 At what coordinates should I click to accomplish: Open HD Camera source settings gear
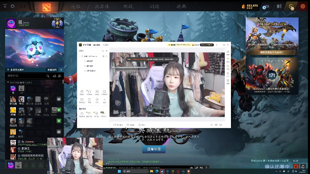click(x=107, y=56)
